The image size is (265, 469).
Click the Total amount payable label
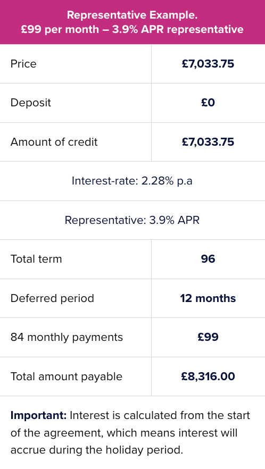click(x=66, y=376)
